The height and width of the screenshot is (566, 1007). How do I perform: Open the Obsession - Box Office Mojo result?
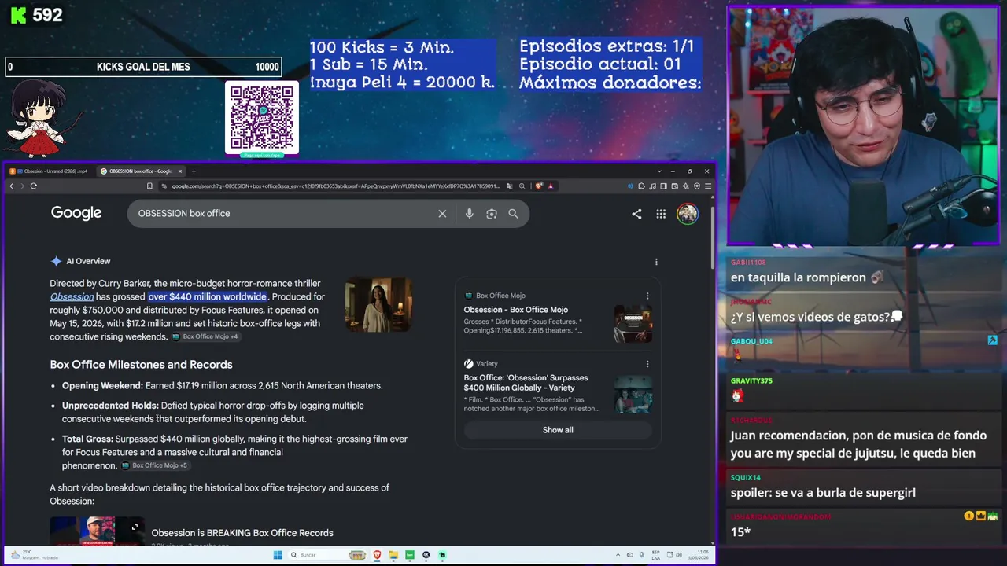[x=516, y=310]
